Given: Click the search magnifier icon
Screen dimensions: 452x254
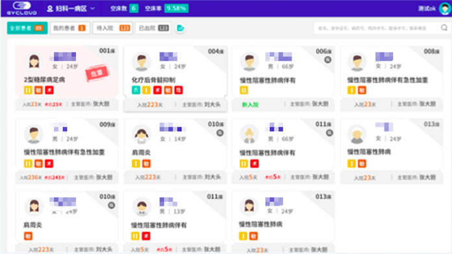Looking at the screenshot, I should [x=444, y=28].
